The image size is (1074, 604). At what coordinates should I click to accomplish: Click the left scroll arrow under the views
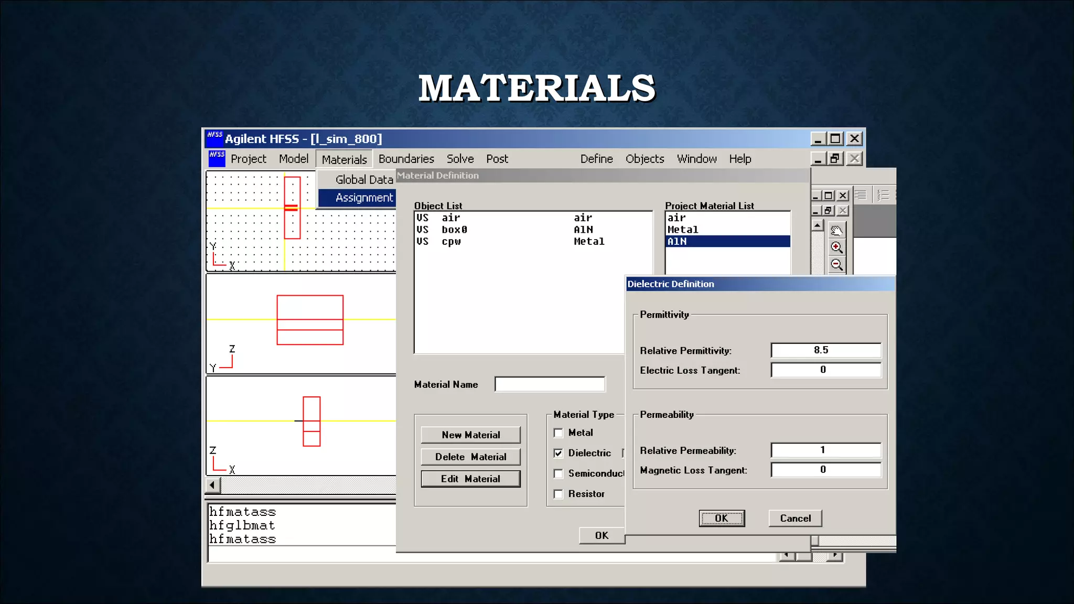(x=212, y=485)
